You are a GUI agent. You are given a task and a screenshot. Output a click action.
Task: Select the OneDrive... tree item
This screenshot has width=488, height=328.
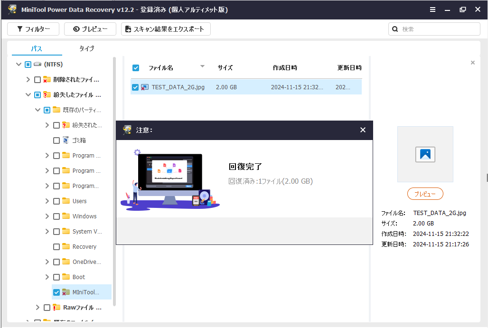86,262
